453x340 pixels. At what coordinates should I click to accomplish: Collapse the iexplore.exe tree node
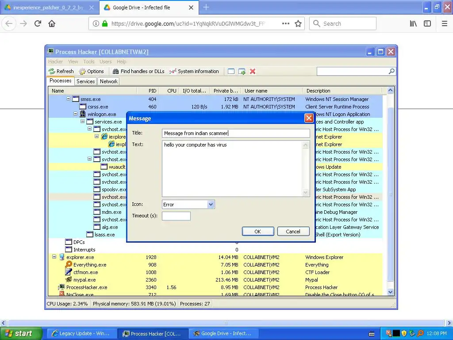pyautogui.click(x=97, y=136)
